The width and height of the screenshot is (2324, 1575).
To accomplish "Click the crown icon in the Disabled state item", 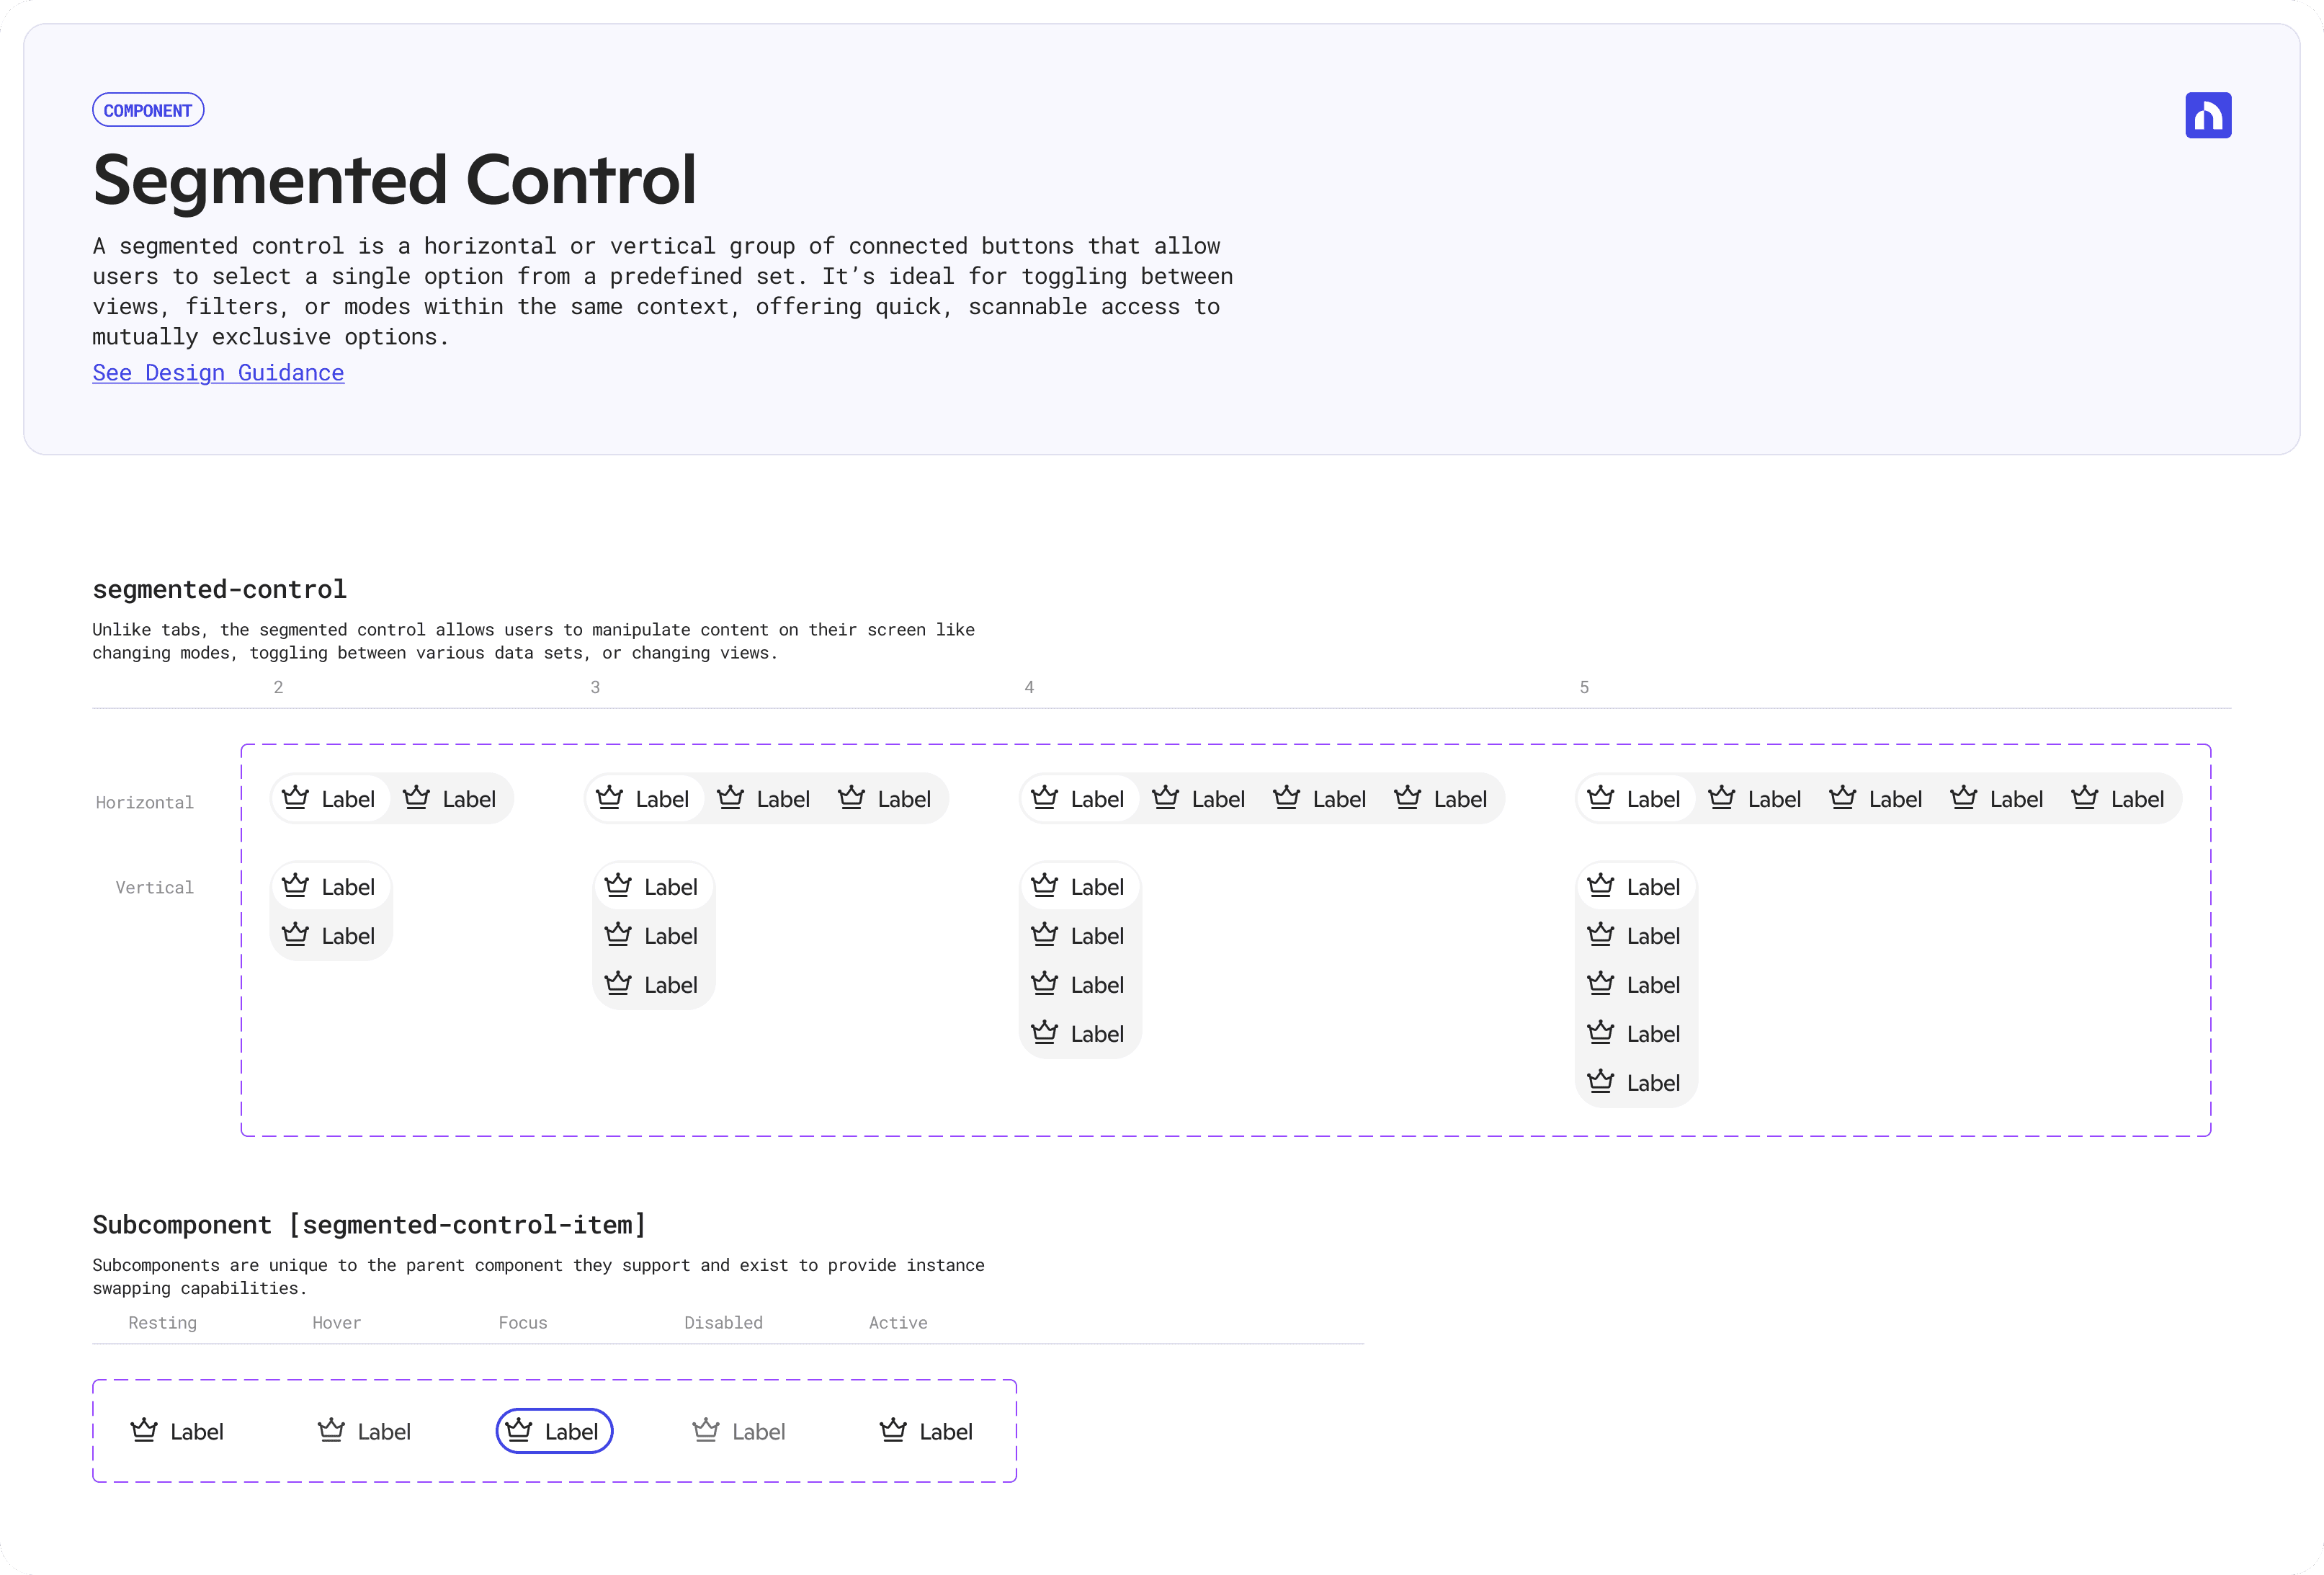I will coord(706,1430).
